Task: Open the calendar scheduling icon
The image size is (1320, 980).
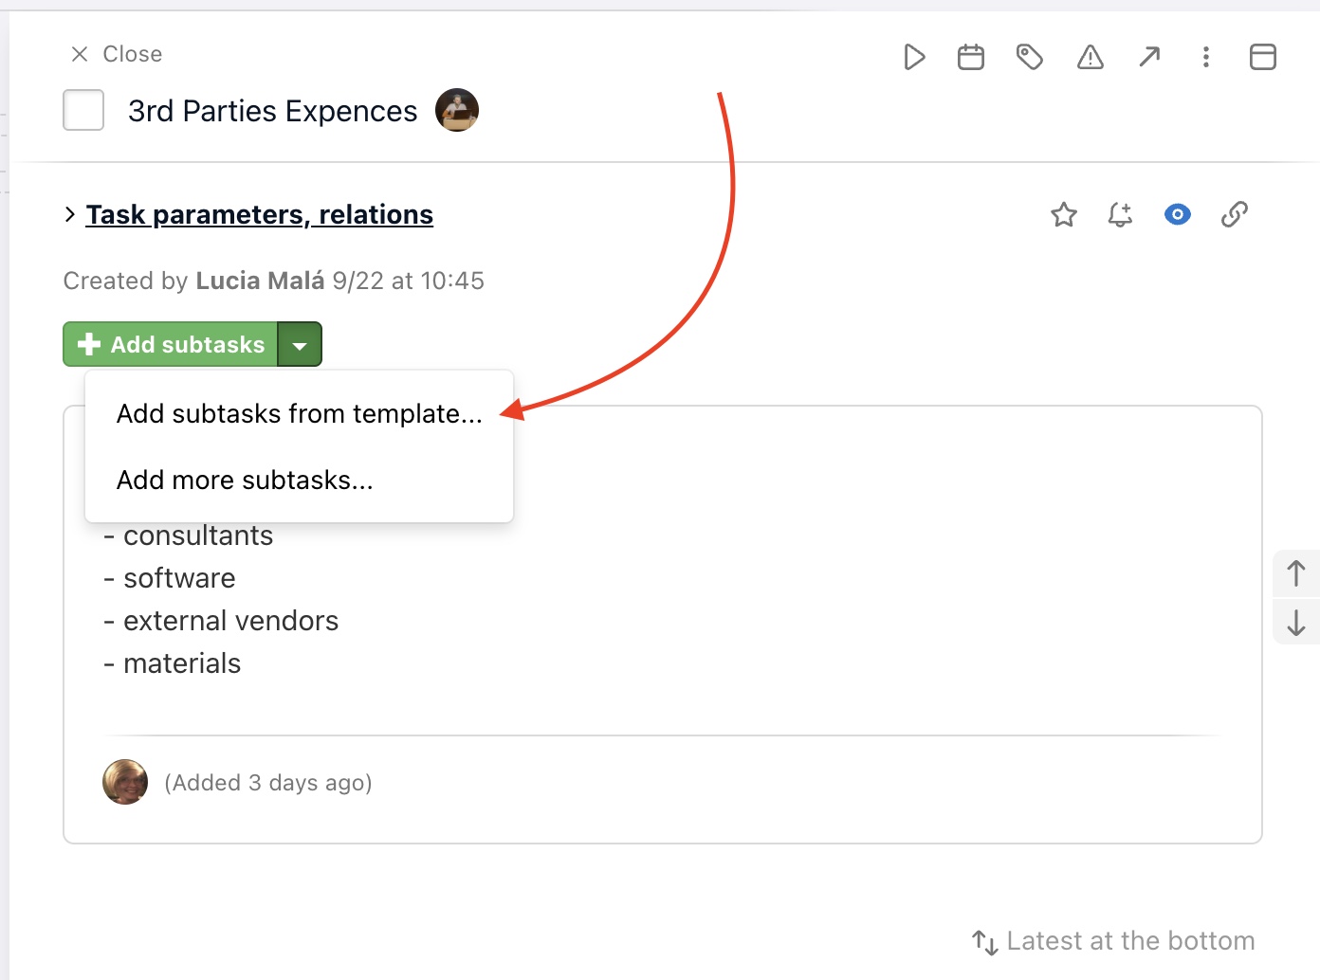Action: tap(970, 57)
